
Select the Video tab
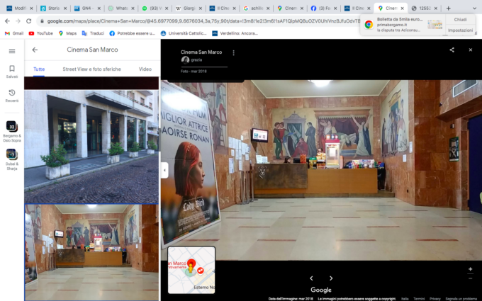145,69
